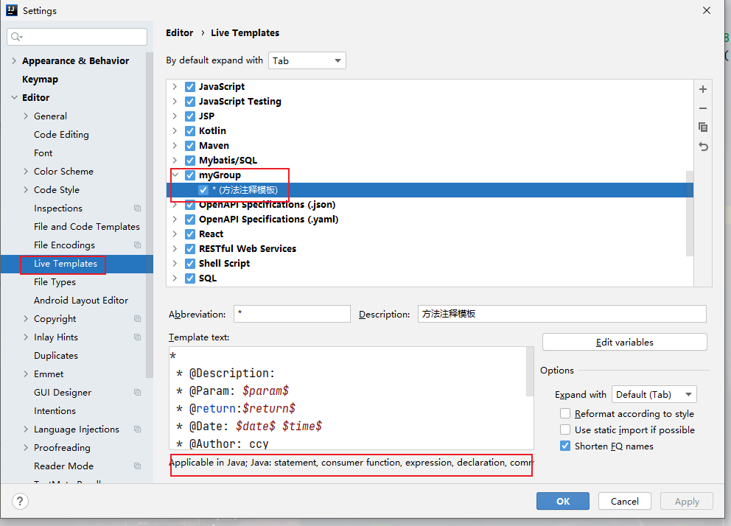Viewport: 731px width, 526px height.
Task: Select Live Templates in sidebar
Action: pyautogui.click(x=66, y=264)
